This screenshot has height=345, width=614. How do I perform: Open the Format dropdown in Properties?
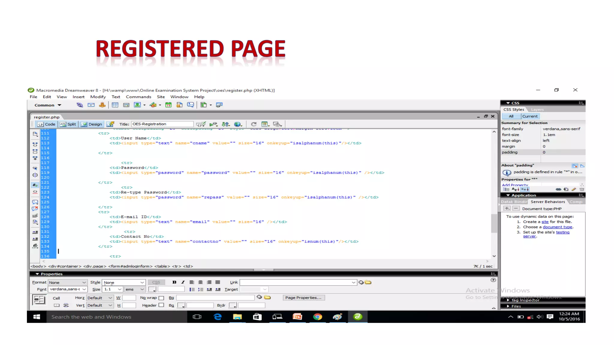point(67,282)
